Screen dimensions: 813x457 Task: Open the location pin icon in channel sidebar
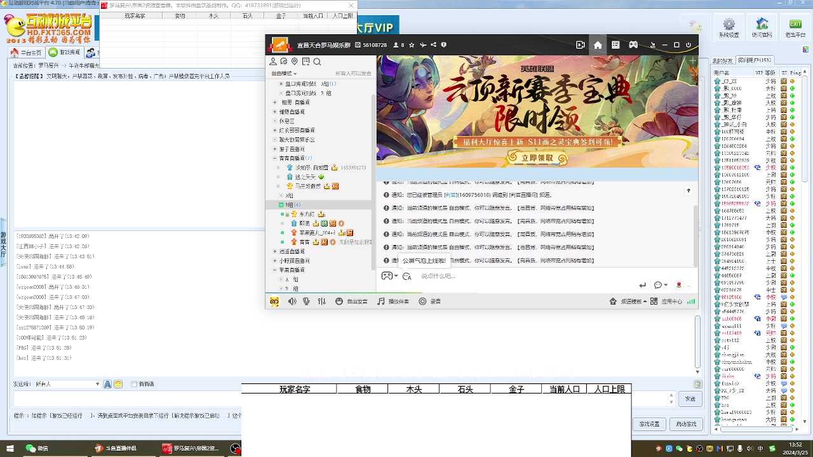click(x=295, y=62)
